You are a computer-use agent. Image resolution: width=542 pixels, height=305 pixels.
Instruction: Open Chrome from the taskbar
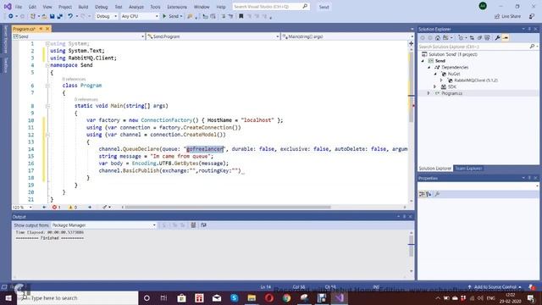(x=286, y=297)
